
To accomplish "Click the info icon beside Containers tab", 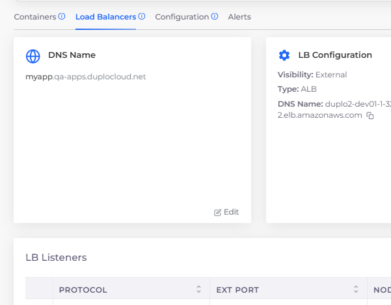I will [x=62, y=16].
